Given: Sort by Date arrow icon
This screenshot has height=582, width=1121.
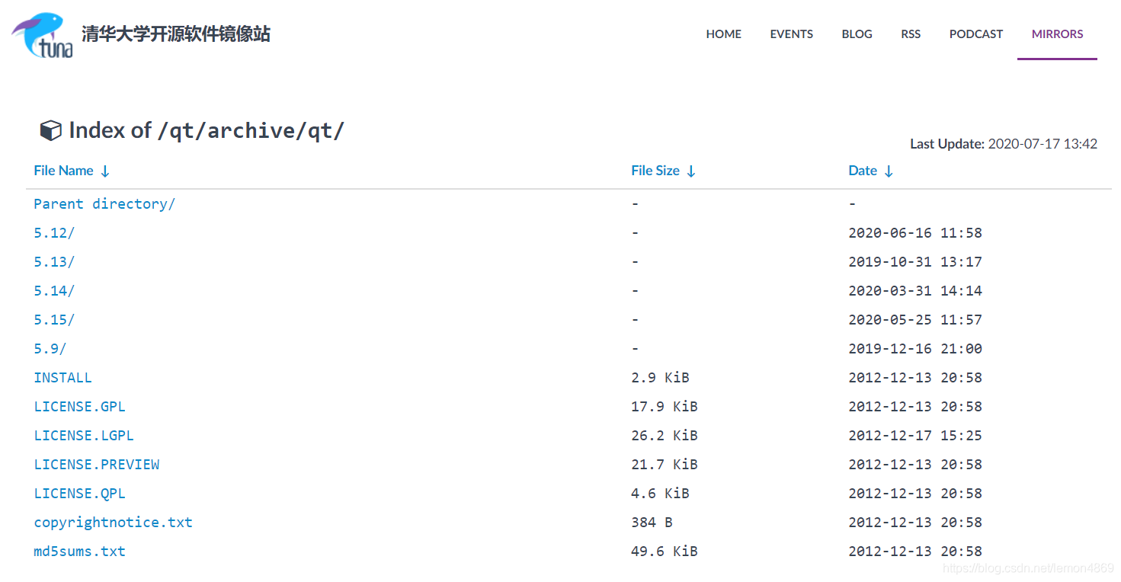Looking at the screenshot, I should (x=889, y=171).
